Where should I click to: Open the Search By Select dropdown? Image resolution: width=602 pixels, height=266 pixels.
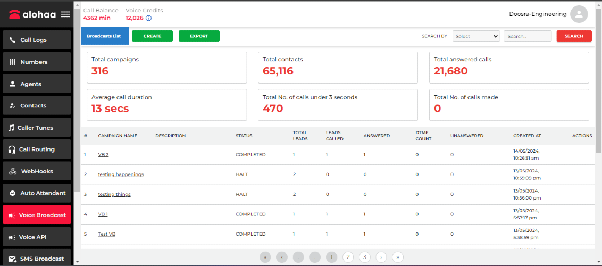[476, 36]
